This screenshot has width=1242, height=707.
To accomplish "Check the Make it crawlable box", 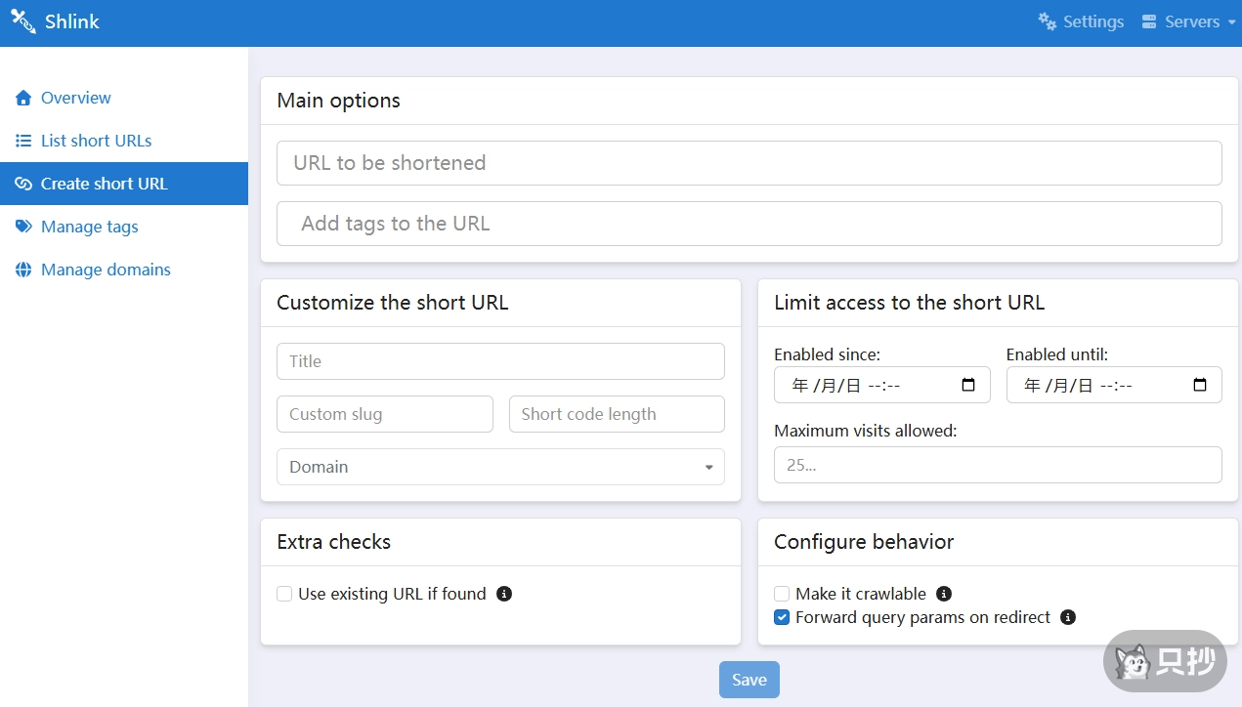I will click(x=782, y=594).
